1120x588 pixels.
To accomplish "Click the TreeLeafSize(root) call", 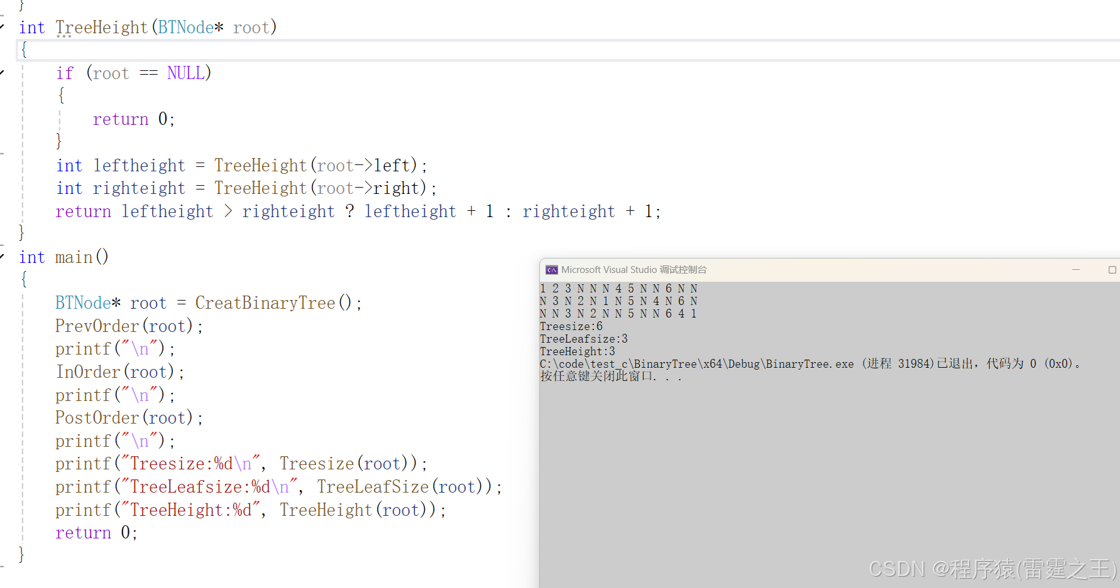I will pos(404,487).
